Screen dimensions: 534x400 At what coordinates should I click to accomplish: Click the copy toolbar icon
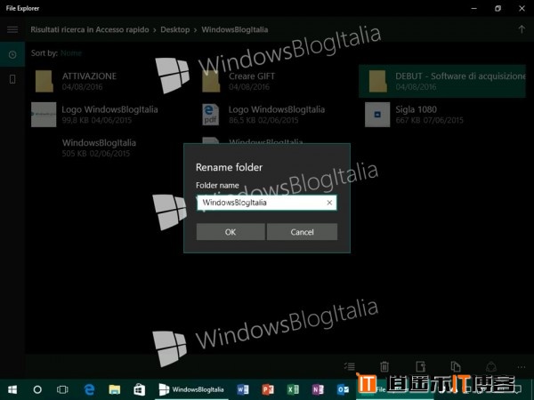[456, 366]
